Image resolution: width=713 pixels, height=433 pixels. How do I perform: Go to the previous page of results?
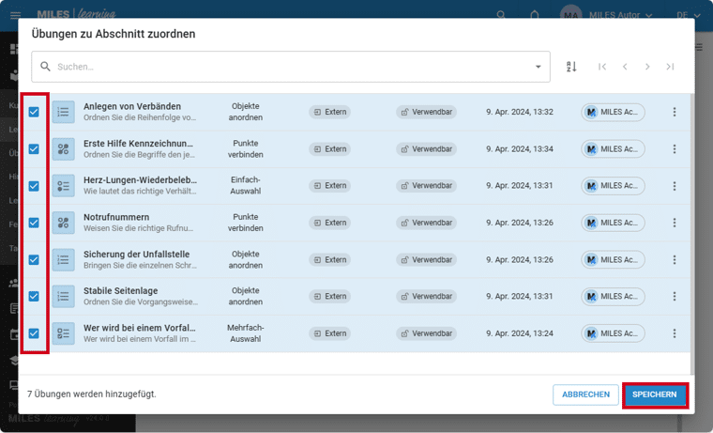coord(625,67)
